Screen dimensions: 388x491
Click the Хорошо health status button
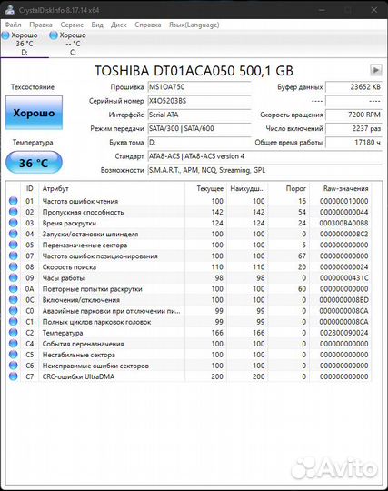pyautogui.click(x=34, y=113)
